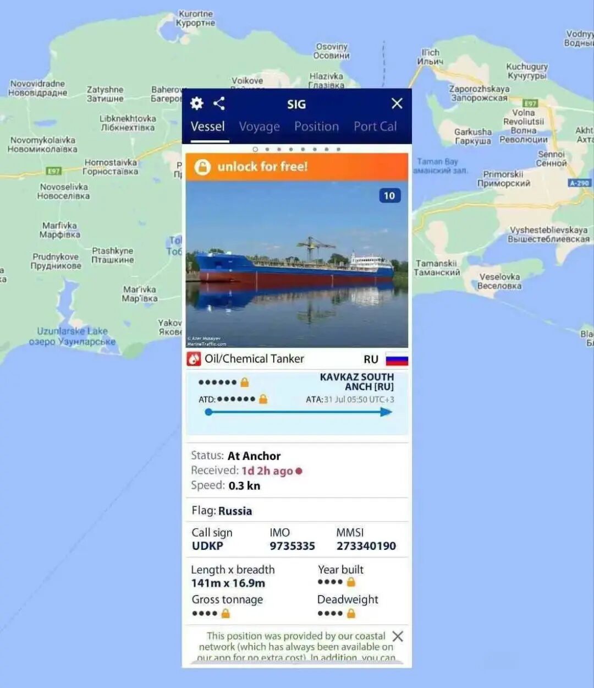The width and height of the screenshot is (594, 688).
Task: Unlock the ATD time padlock
Action: [263, 399]
